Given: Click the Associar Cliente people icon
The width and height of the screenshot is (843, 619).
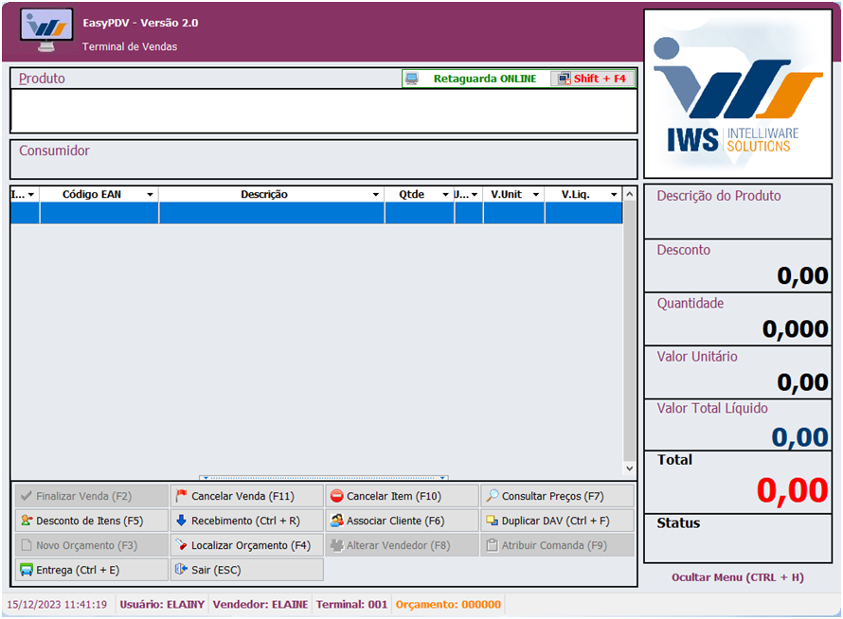Looking at the screenshot, I should tap(337, 521).
